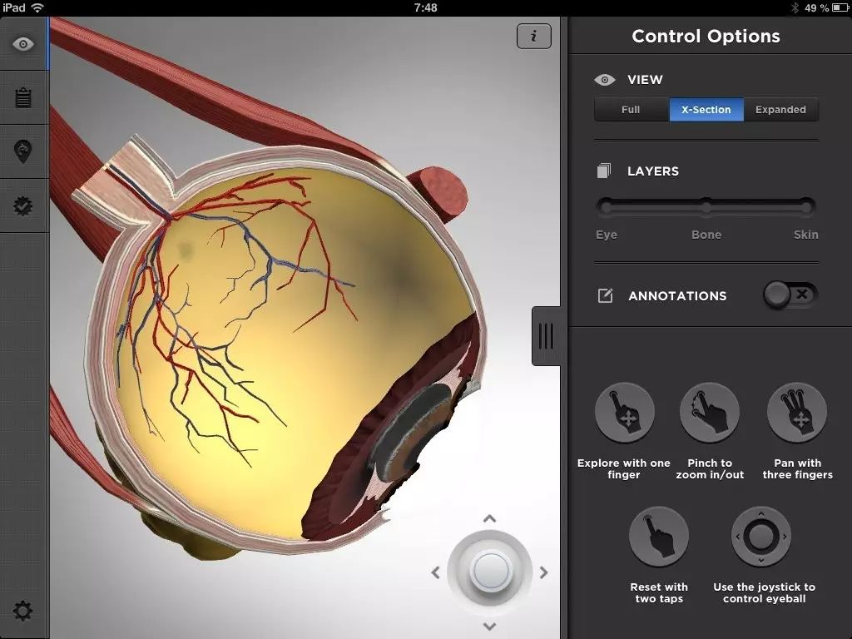Click the Skin label under slider

805,235
